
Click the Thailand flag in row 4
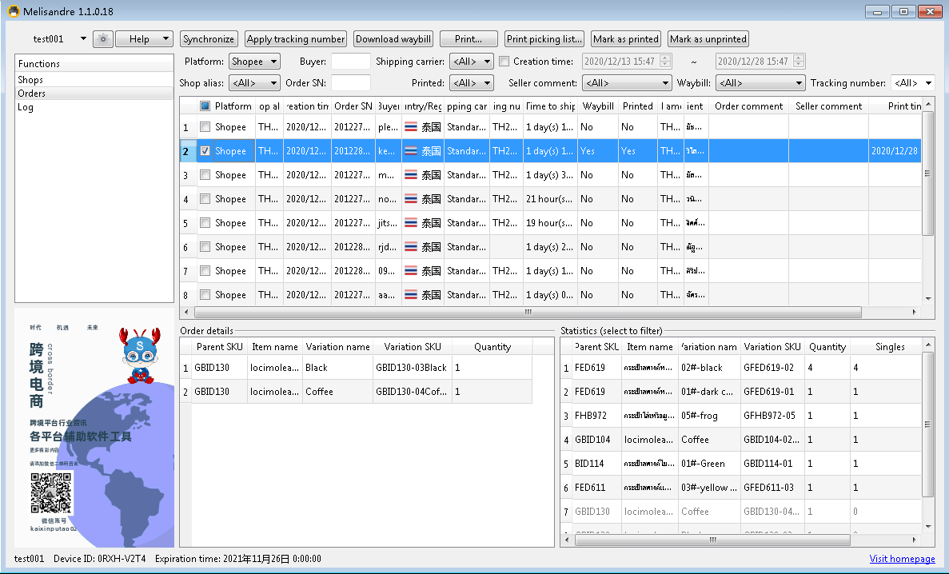tap(411, 199)
